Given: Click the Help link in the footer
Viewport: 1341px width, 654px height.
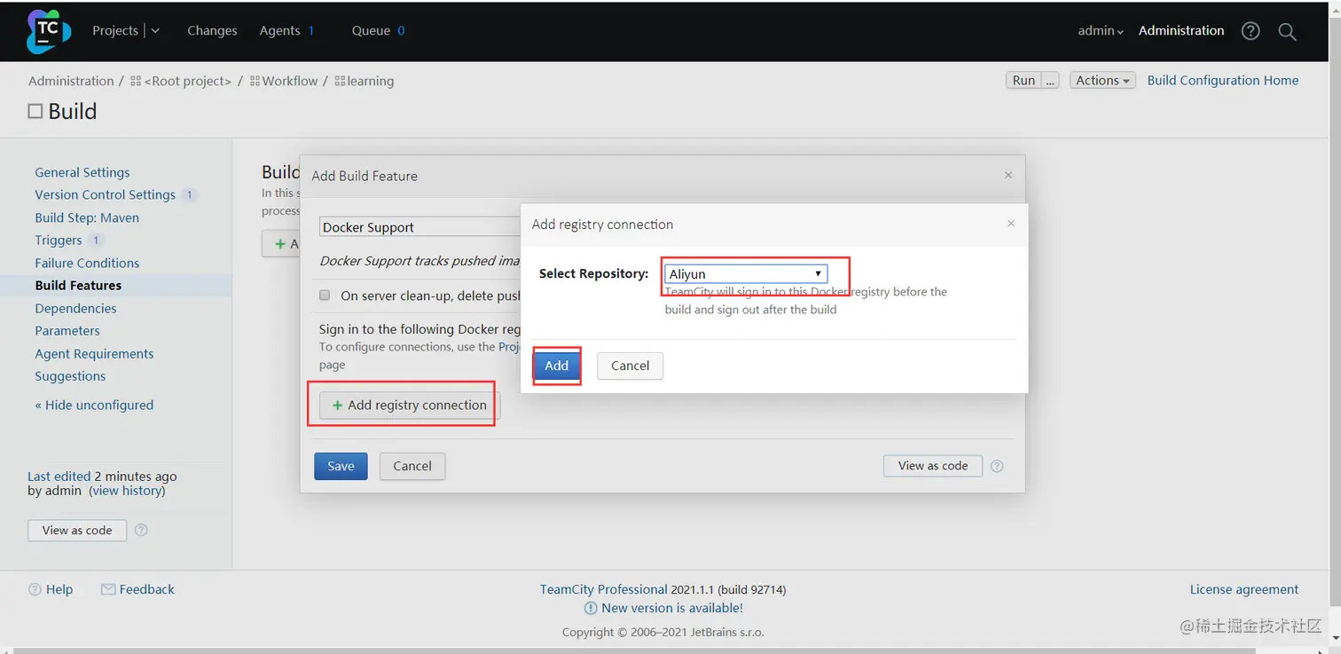Looking at the screenshot, I should point(59,589).
